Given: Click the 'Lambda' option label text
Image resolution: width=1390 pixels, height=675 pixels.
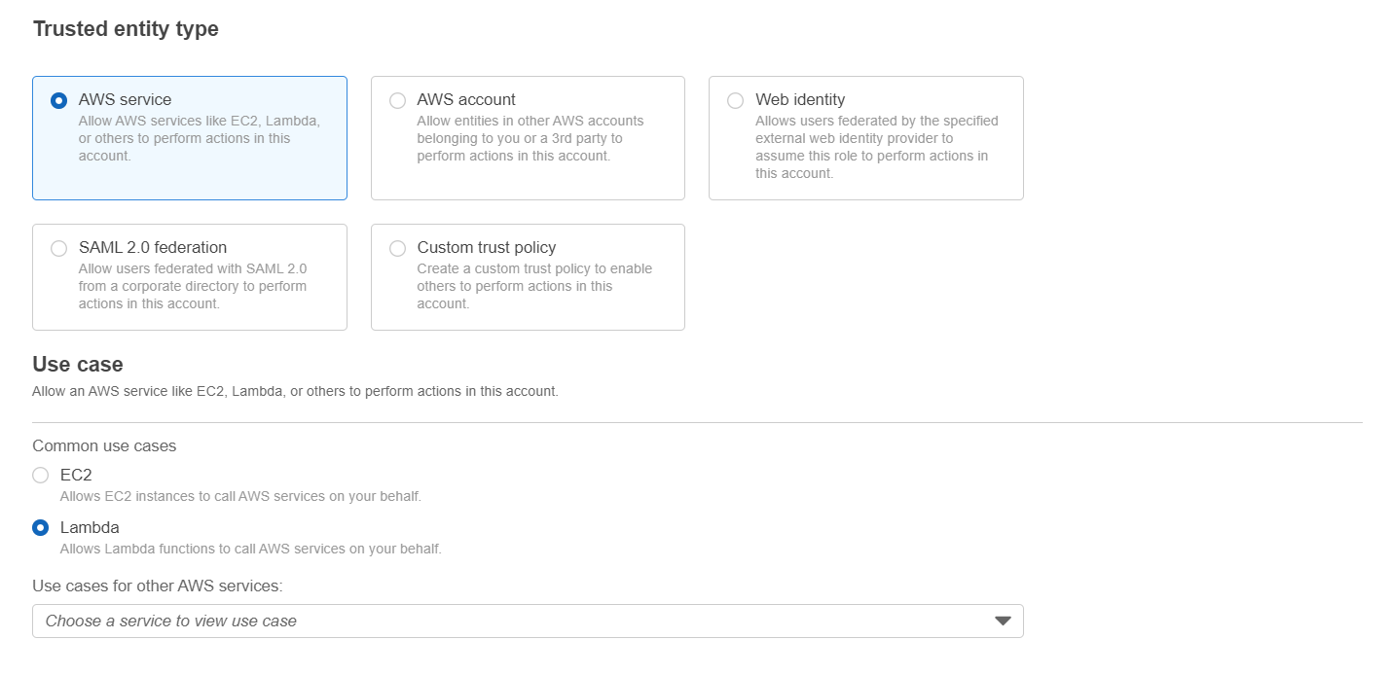Looking at the screenshot, I should (x=90, y=527).
